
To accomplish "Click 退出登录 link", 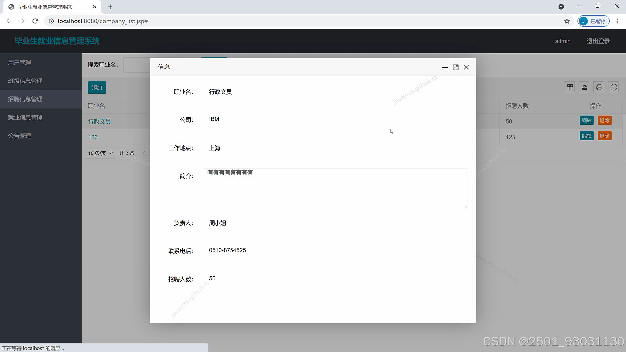I will pyautogui.click(x=598, y=41).
